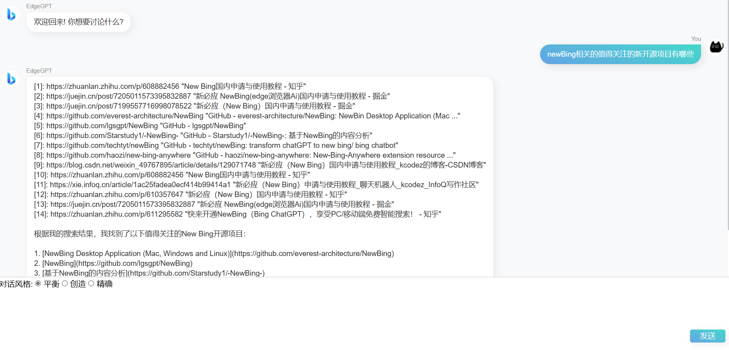
Task: Click reference [14] 快来开通NewBing zhihu line
Action: (237, 214)
